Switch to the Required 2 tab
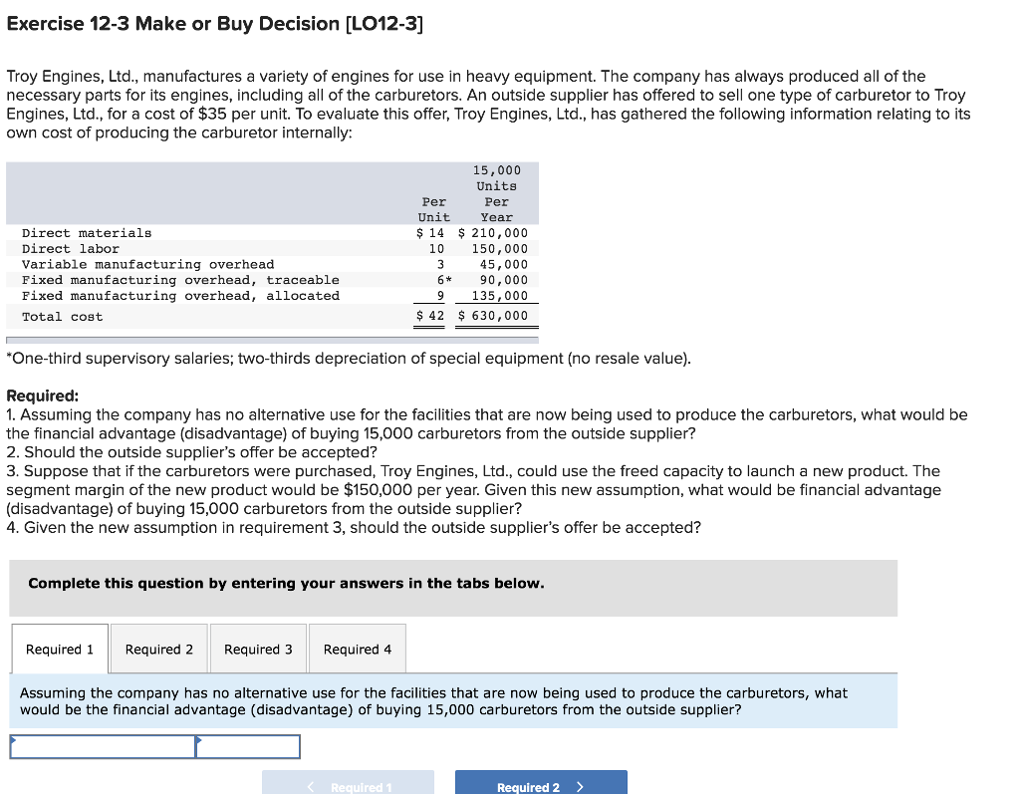The height and width of the screenshot is (794, 1020). [x=158, y=649]
